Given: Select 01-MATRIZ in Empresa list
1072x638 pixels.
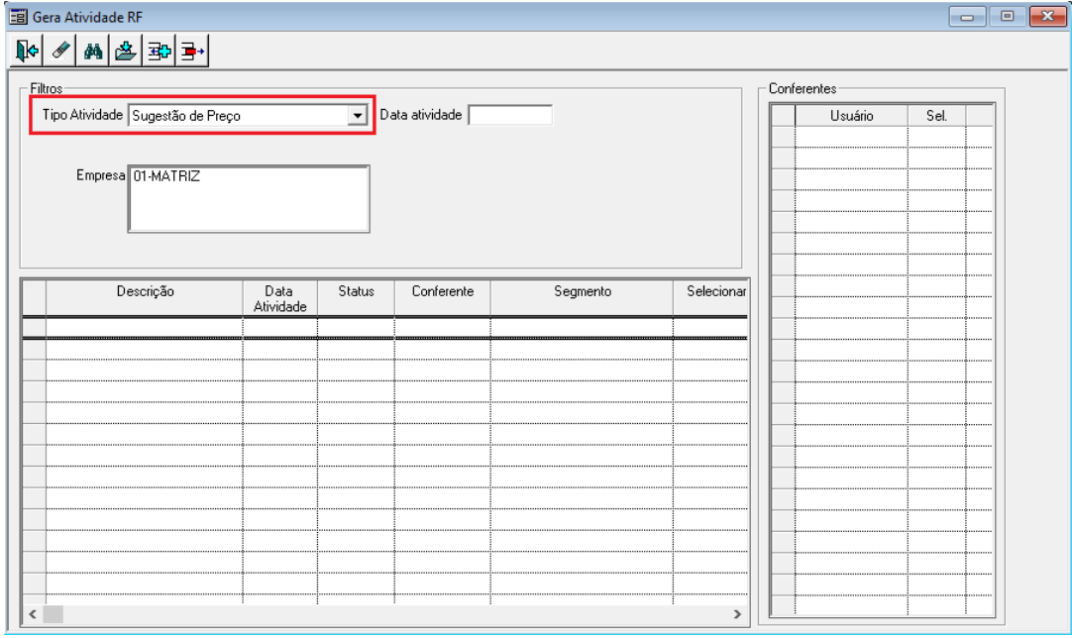Looking at the screenshot, I should [166, 176].
